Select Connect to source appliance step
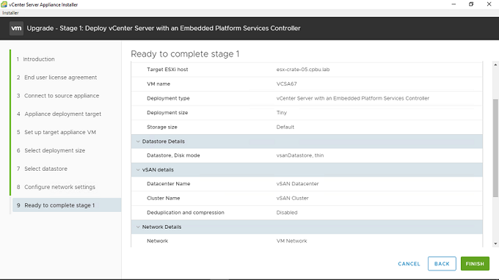Screen dimensions: 499x280 [x=57, y=96]
